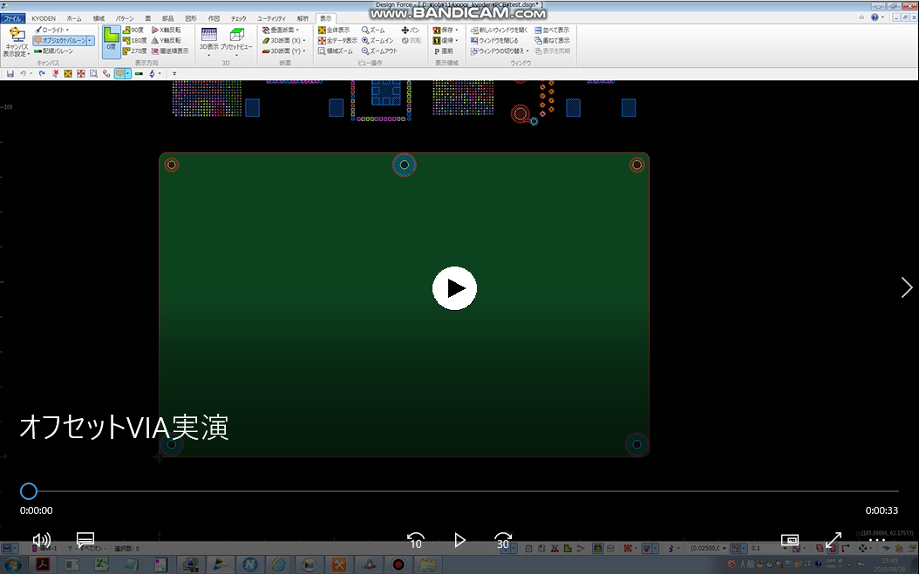The width and height of the screenshot is (919, 574).
Task: Click seek handle at video start
Action: (29, 491)
